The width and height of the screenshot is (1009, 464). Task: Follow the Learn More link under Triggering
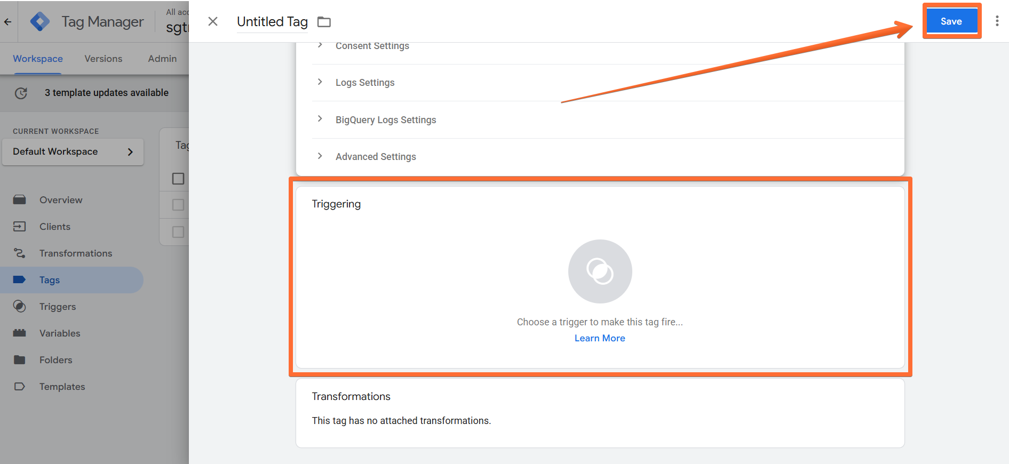click(600, 338)
